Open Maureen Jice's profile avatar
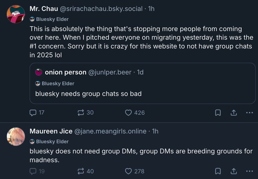 (16, 137)
